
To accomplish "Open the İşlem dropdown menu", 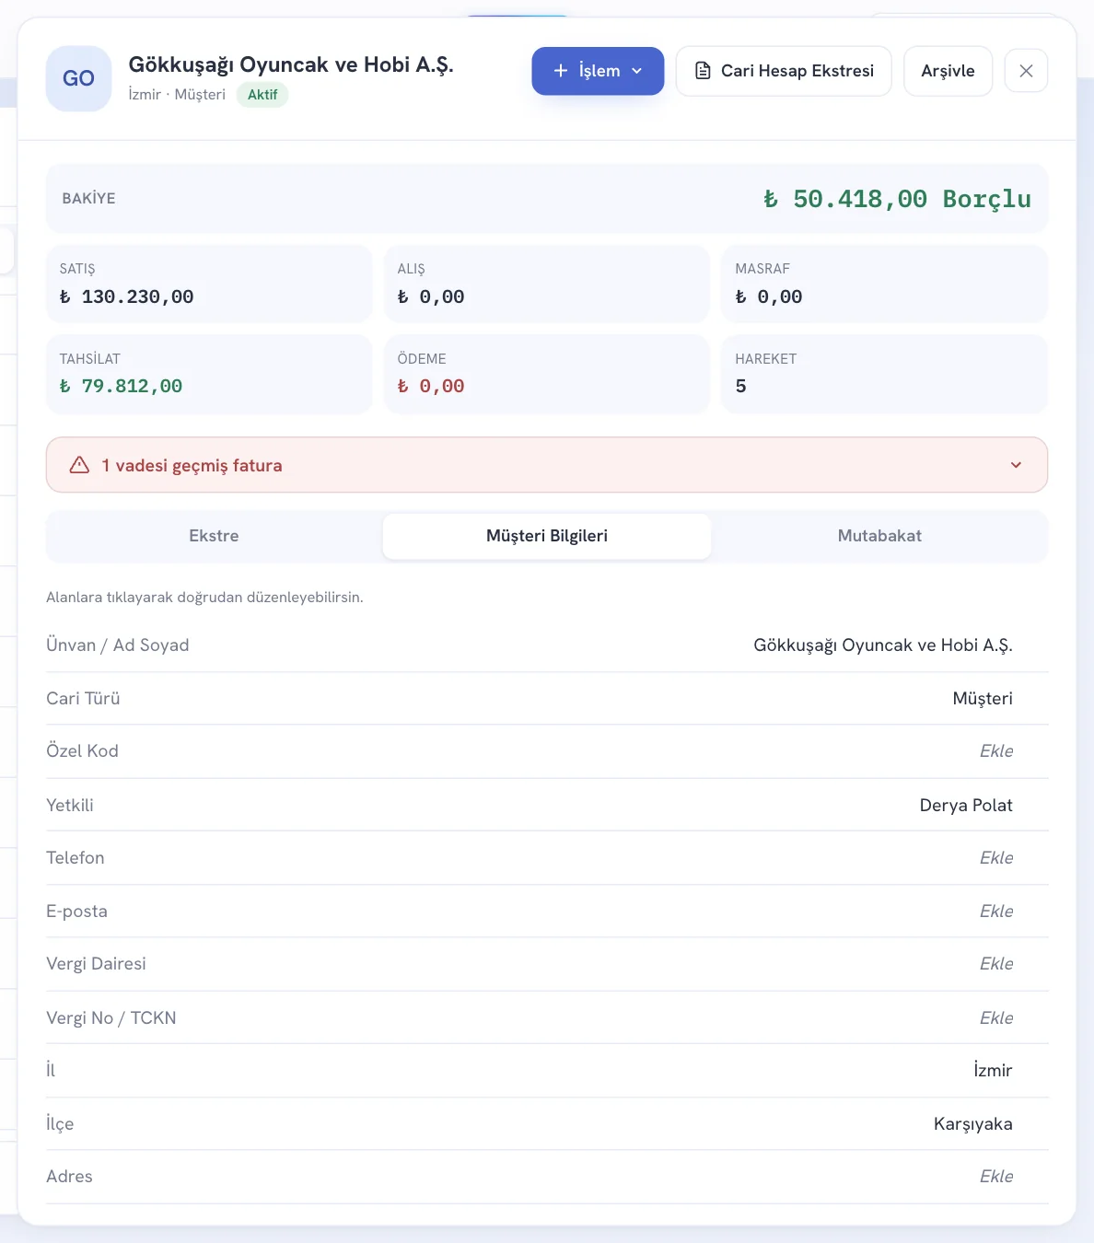I will click(x=598, y=71).
